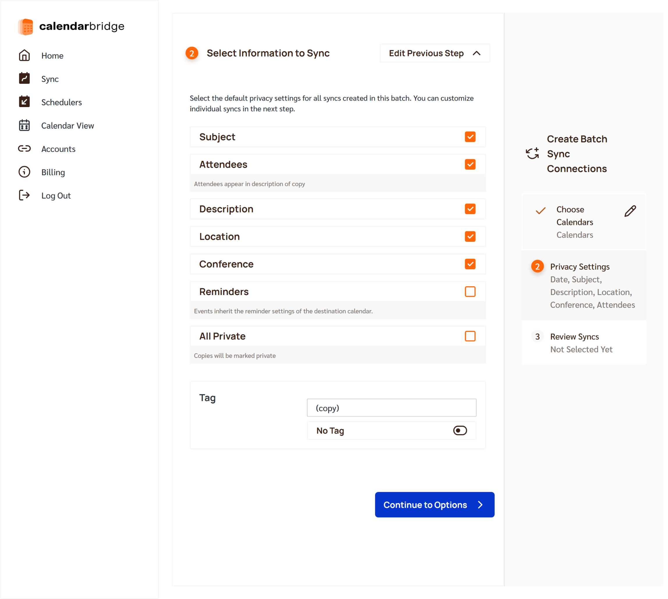
Task: Click the arrow inside Continue to Options
Action: click(x=480, y=505)
